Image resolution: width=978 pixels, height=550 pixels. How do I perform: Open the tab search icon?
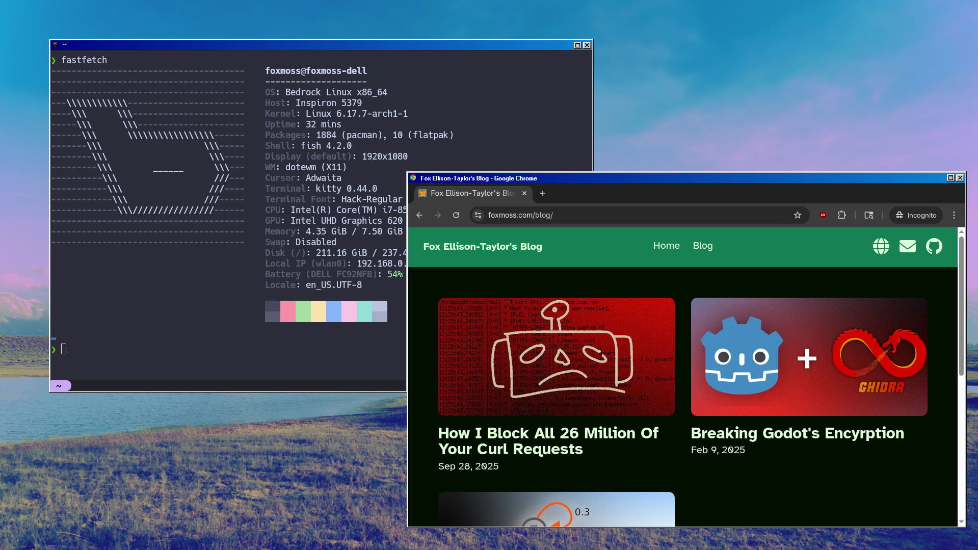click(x=868, y=215)
